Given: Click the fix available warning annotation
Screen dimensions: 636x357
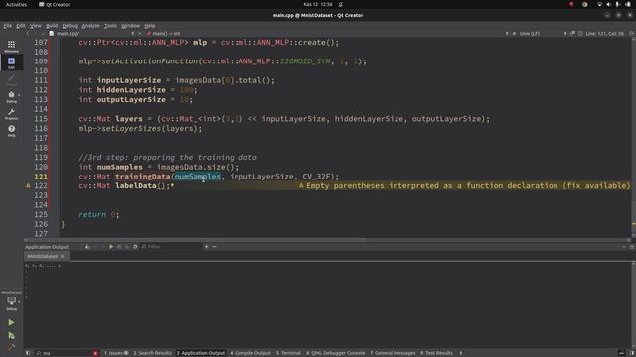Looking at the screenshot, I should [464, 185].
